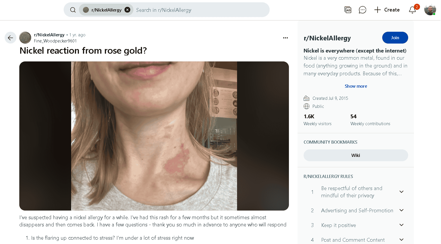
Task: Show more of the community description
Action: tap(356, 86)
